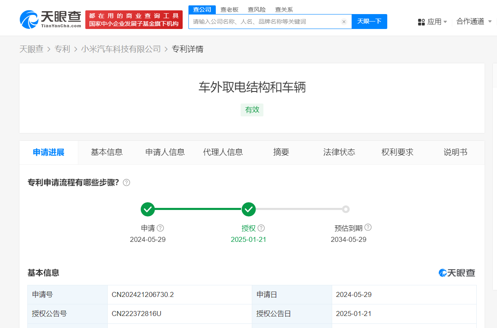Image resolution: width=497 pixels, height=328 pixels.
Task: Expand the 合作通道 dropdown
Action: 474,22
